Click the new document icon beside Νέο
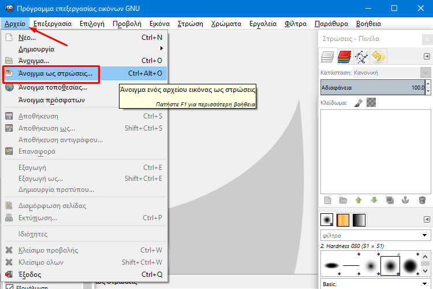The height and width of the screenshot is (289, 433). [9, 38]
